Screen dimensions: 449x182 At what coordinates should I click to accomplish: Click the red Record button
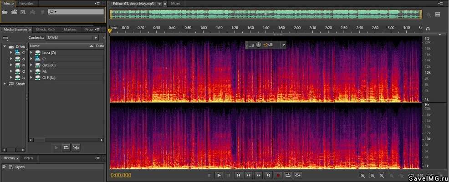[278, 175]
